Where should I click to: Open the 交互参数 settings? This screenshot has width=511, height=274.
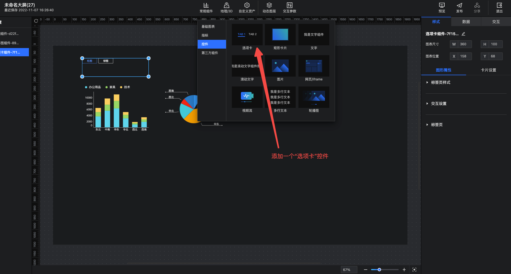coord(289,8)
